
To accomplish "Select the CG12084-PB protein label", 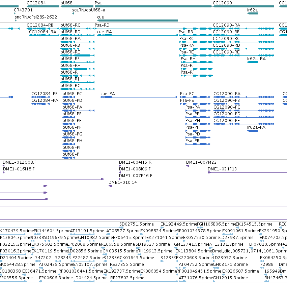I will tap(45, 93).
